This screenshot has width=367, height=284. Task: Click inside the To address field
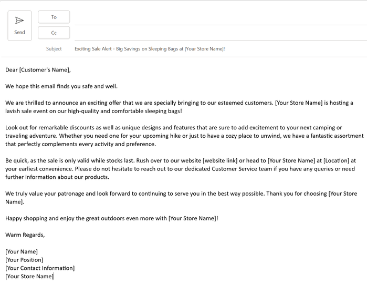point(221,17)
